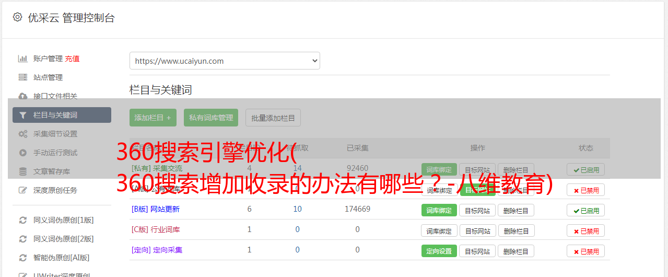
Task: Click the refresh icon for 同义词伪原创[1版]
Action: coord(22,220)
